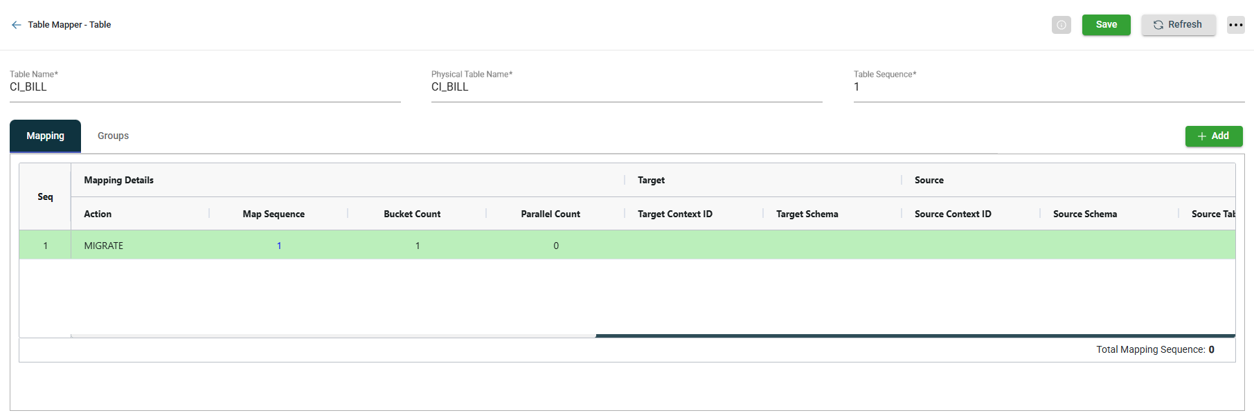Select the MIGRATE action cell
The width and height of the screenshot is (1254, 413).
click(x=104, y=246)
